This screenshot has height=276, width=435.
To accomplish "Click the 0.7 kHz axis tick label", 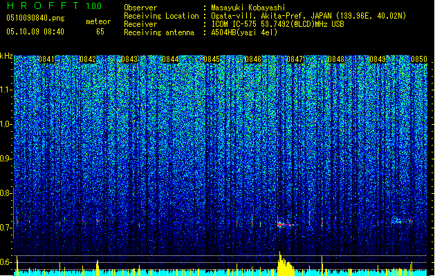I will (6, 228).
